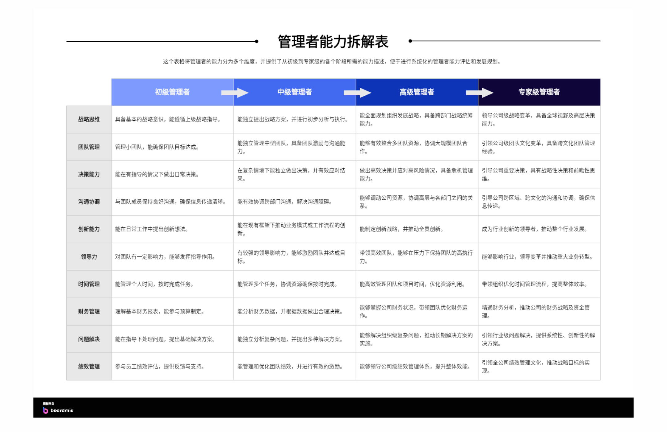Select the title 管理者能力拆解表
This screenshot has width=667, height=432.
(x=333, y=41)
